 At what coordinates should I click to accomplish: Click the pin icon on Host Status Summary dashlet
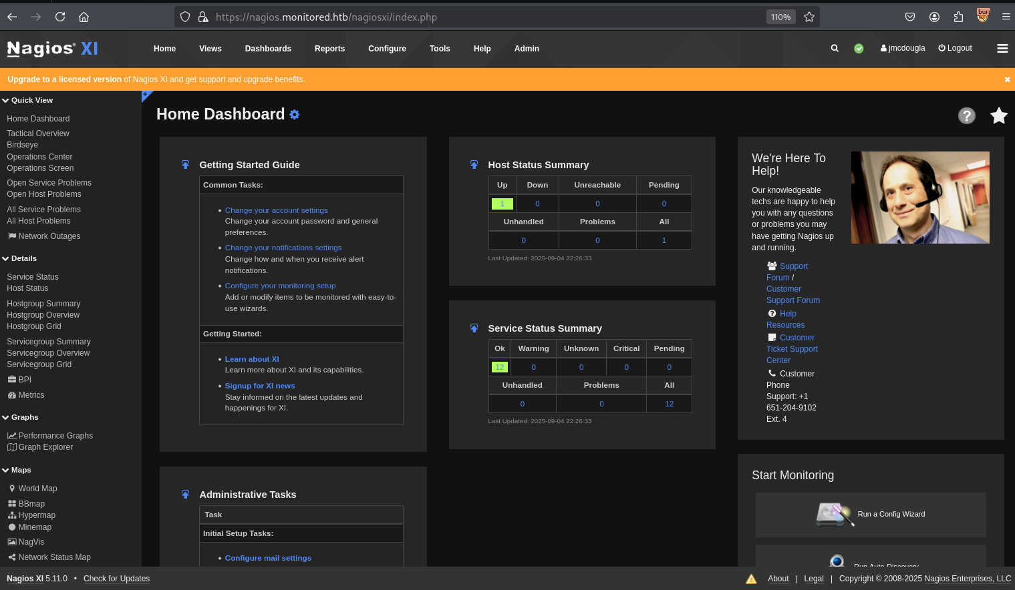click(x=474, y=165)
